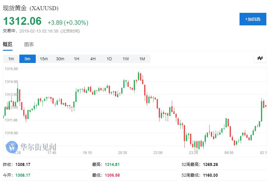Switch to the 图表 tab

29,44
